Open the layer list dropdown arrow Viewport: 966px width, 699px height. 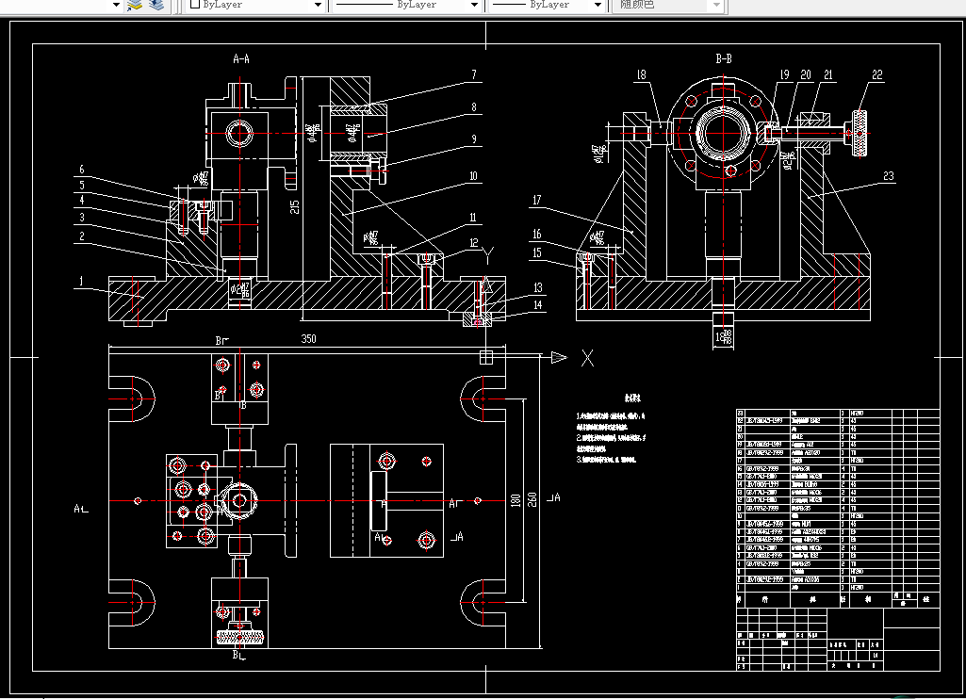tap(116, 5)
